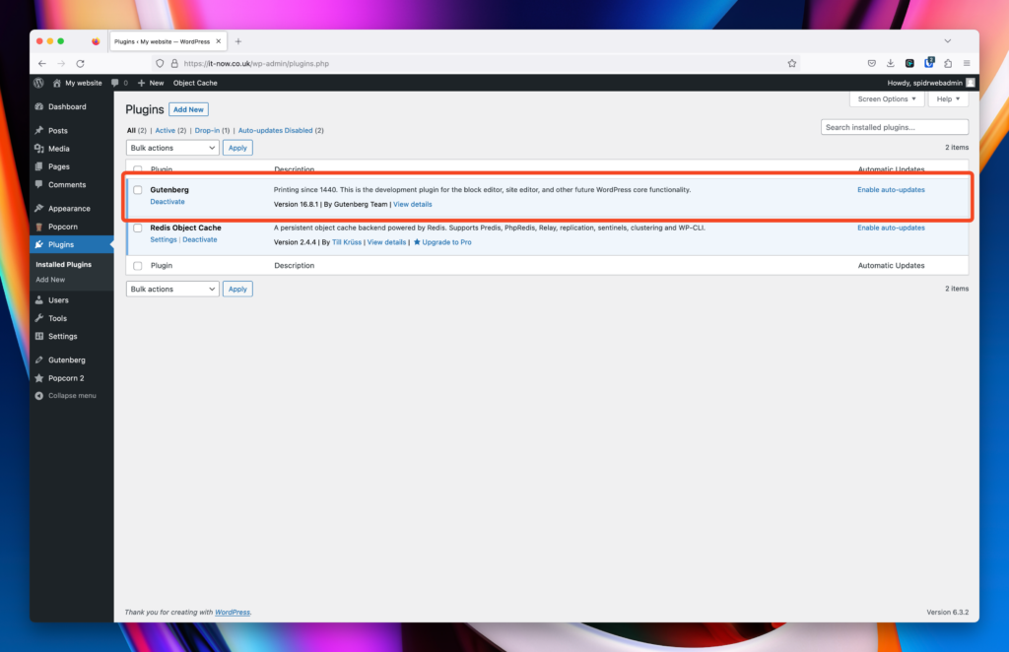
Task: Open the browser hamburger menu
Action: (967, 64)
